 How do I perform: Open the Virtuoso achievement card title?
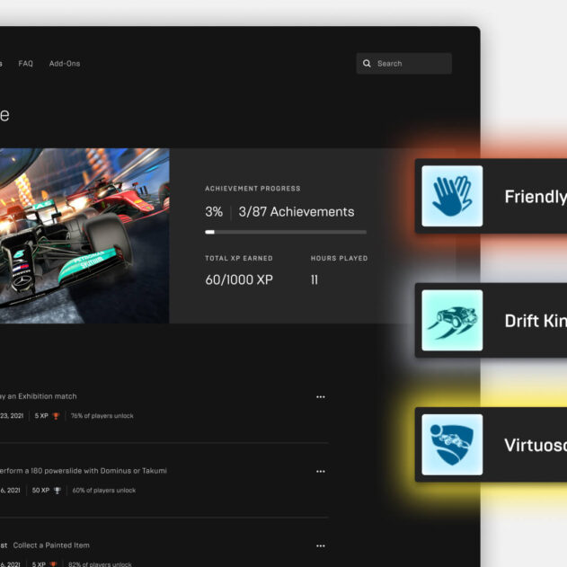536,445
